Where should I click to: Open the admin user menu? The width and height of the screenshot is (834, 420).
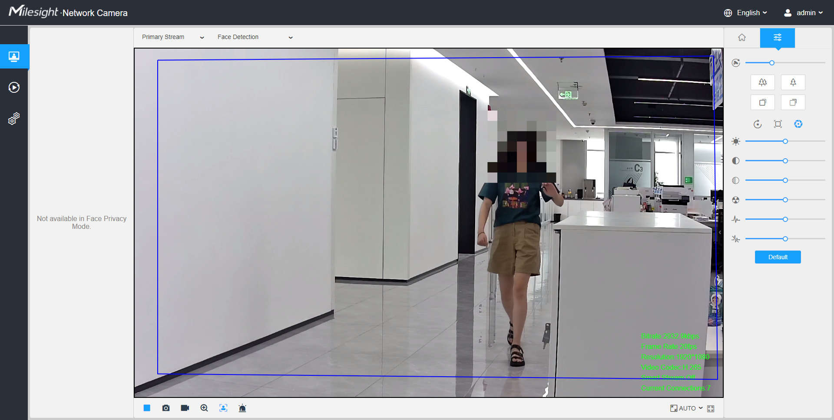[803, 13]
